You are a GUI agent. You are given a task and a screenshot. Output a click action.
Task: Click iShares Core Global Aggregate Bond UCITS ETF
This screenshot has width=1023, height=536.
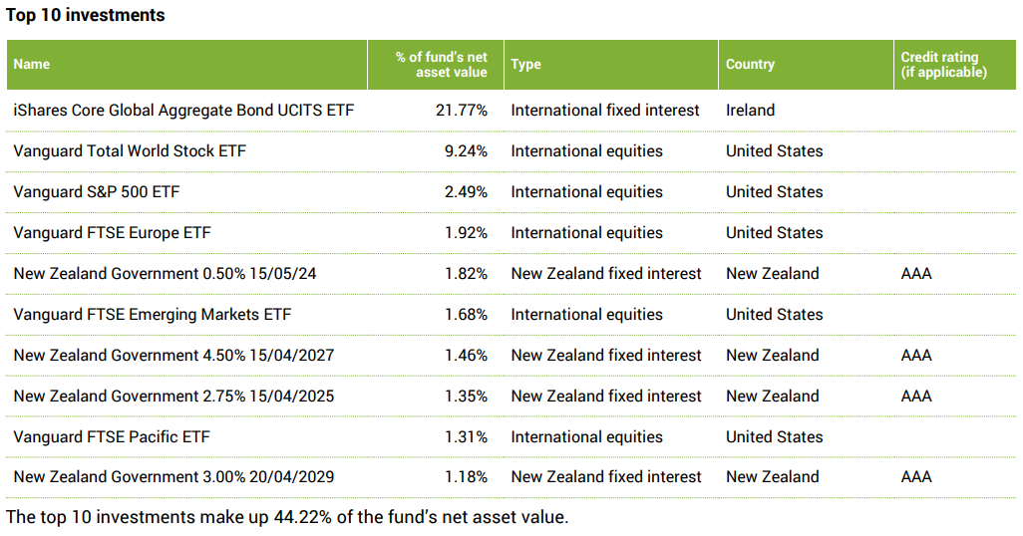coord(183,110)
